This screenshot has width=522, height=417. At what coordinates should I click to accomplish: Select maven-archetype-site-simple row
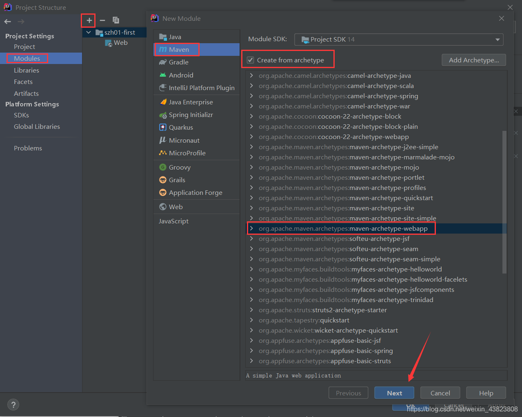pos(375,218)
